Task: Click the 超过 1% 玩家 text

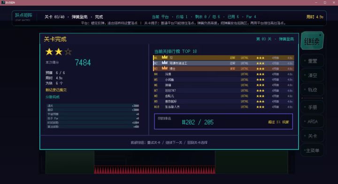Action: click(278, 122)
